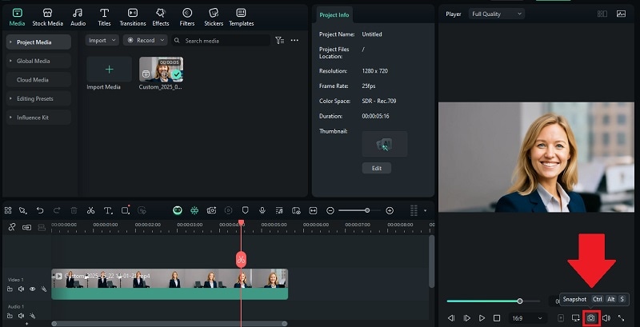Image resolution: width=640 pixels, height=327 pixels.
Task: Adjust the timeline zoom slider
Action: click(367, 210)
